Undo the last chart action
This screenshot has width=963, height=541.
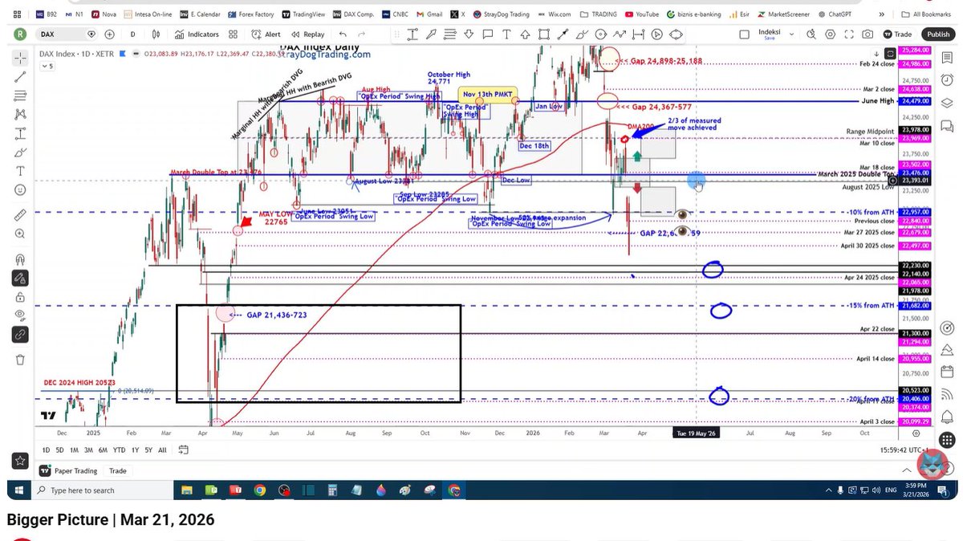(343, 35)
